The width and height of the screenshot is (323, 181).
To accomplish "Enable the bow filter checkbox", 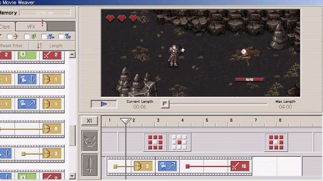I will [x=9, y=36].
